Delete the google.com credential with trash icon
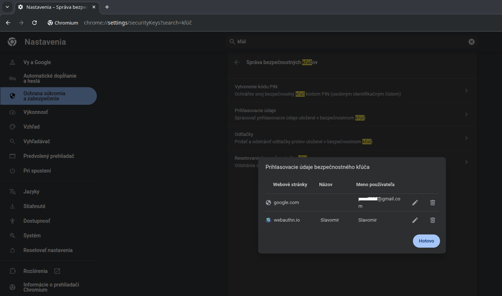Viewport: 502px width, 296px height. pyautogui.click(x=433, y=203)
